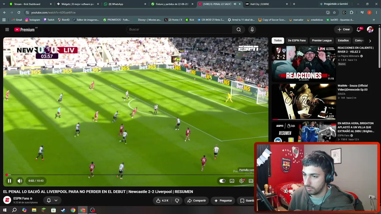Open the player settings gear

pos(241,181)
